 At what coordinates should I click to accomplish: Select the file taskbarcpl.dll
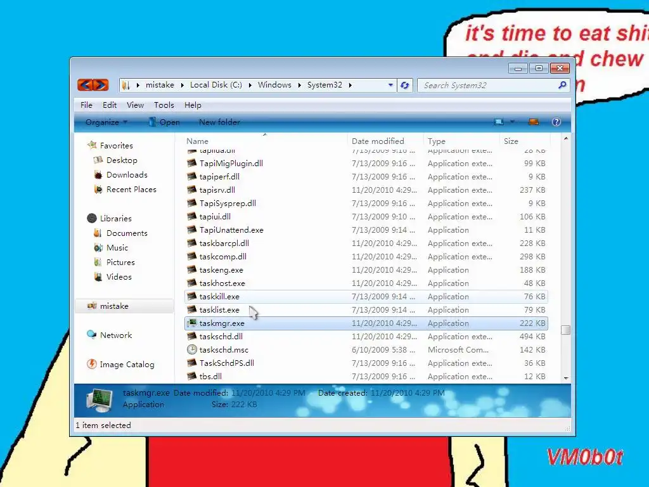[x=366, y=243]
